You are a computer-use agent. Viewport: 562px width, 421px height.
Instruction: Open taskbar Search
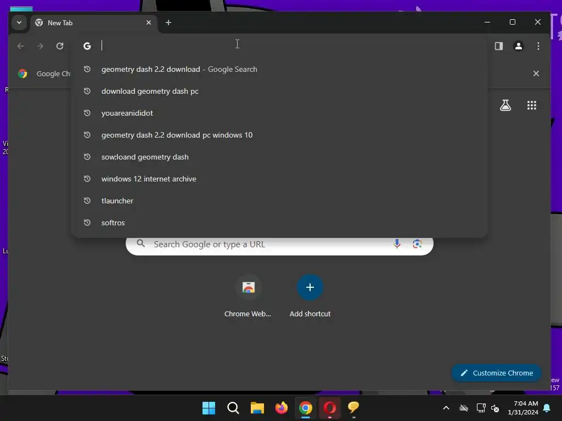pos(233,408)
